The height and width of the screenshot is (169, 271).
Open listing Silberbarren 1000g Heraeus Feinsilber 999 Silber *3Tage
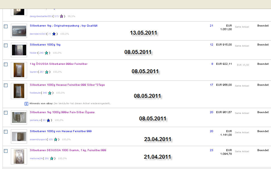(67, 85)
